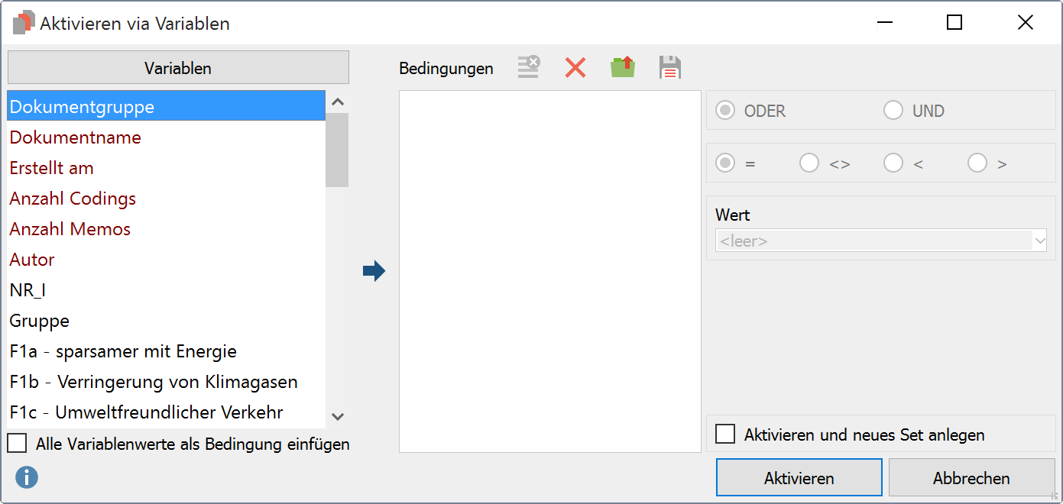Enable Alle Variablenwerte als Bedingung einfügen
Screen dimensions: 1063x504
[17, 444]
